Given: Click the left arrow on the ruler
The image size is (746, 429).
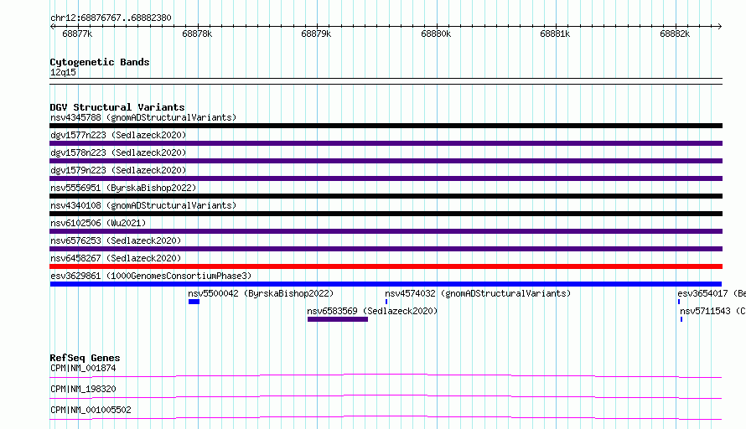Looking at the screenshot, I should pyautogui.click(x=52, y=27).
